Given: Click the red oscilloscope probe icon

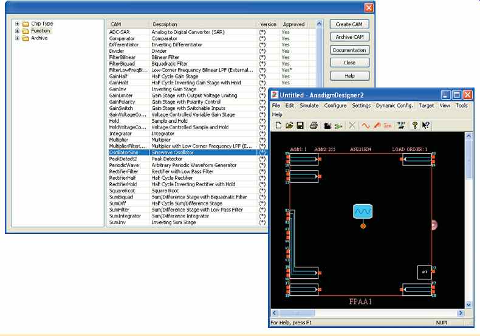Looking at the screenshot, I should point(377,125).
